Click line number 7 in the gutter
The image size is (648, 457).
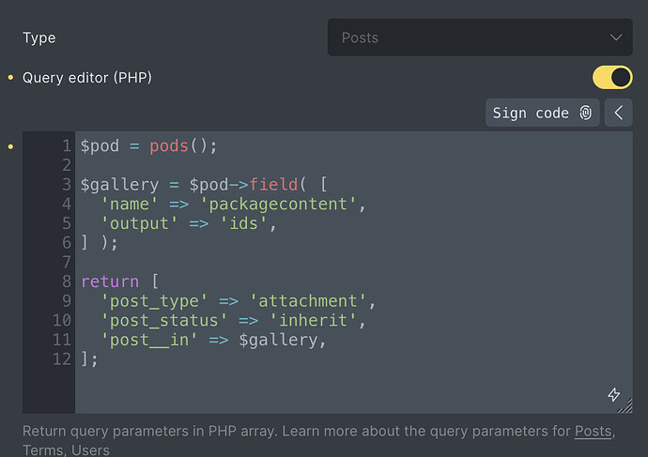coord(67,262)
